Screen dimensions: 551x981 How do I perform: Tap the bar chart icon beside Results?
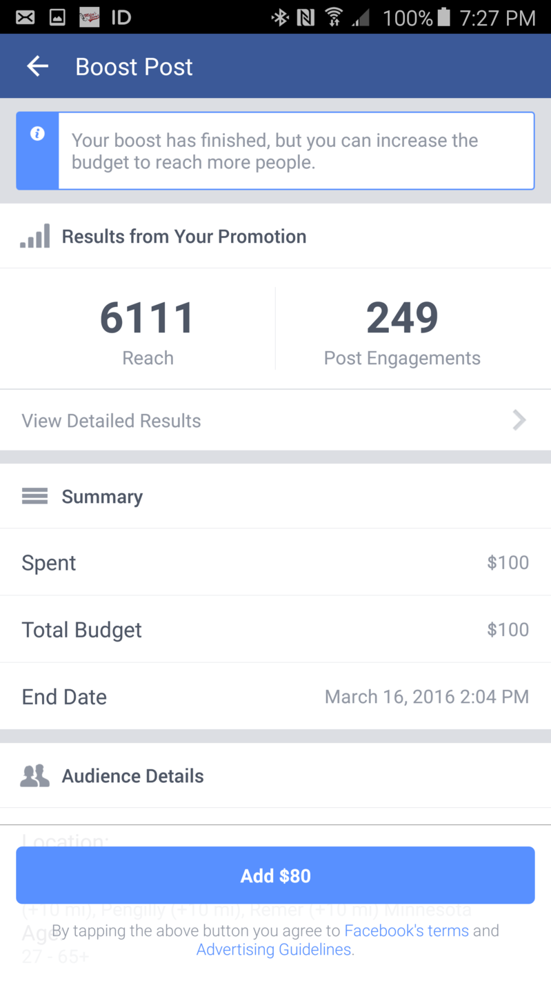coord(35,236)
